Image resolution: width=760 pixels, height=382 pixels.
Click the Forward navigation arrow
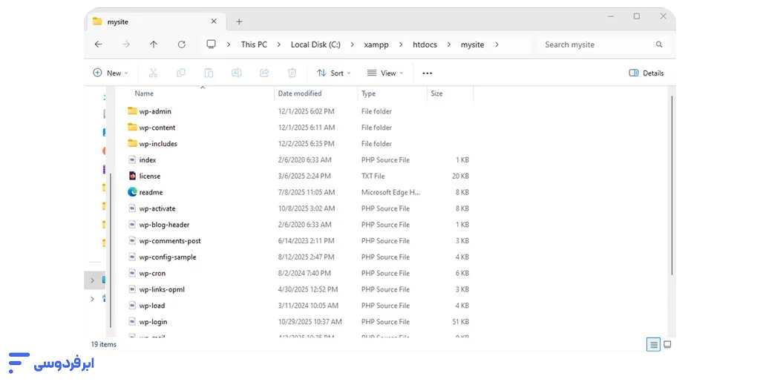tap(126, 45)
